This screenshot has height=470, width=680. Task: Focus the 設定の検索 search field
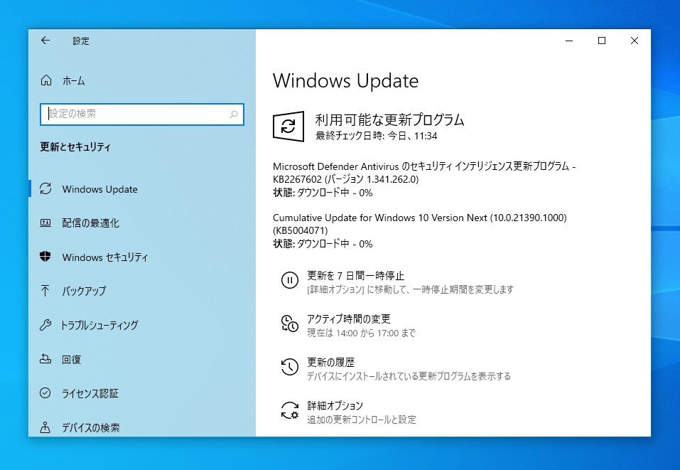[x=142, y=114]
